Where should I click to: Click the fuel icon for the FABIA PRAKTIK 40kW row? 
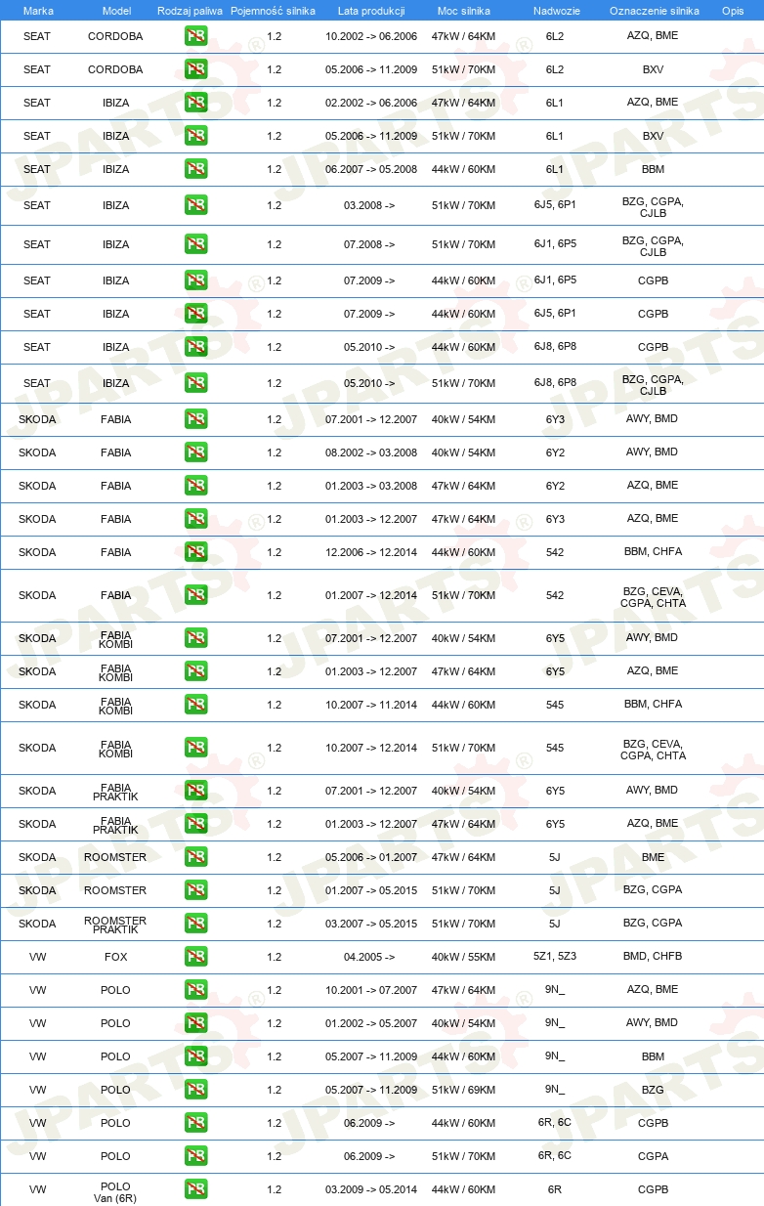(195, 791)
